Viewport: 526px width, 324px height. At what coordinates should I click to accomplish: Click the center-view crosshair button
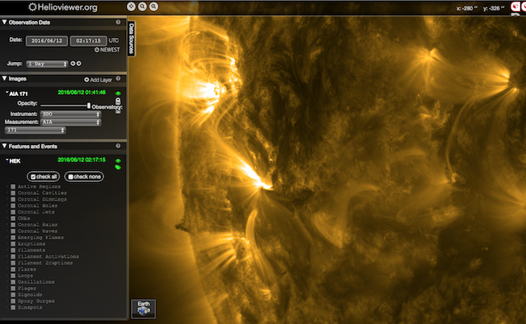point(131,6)
